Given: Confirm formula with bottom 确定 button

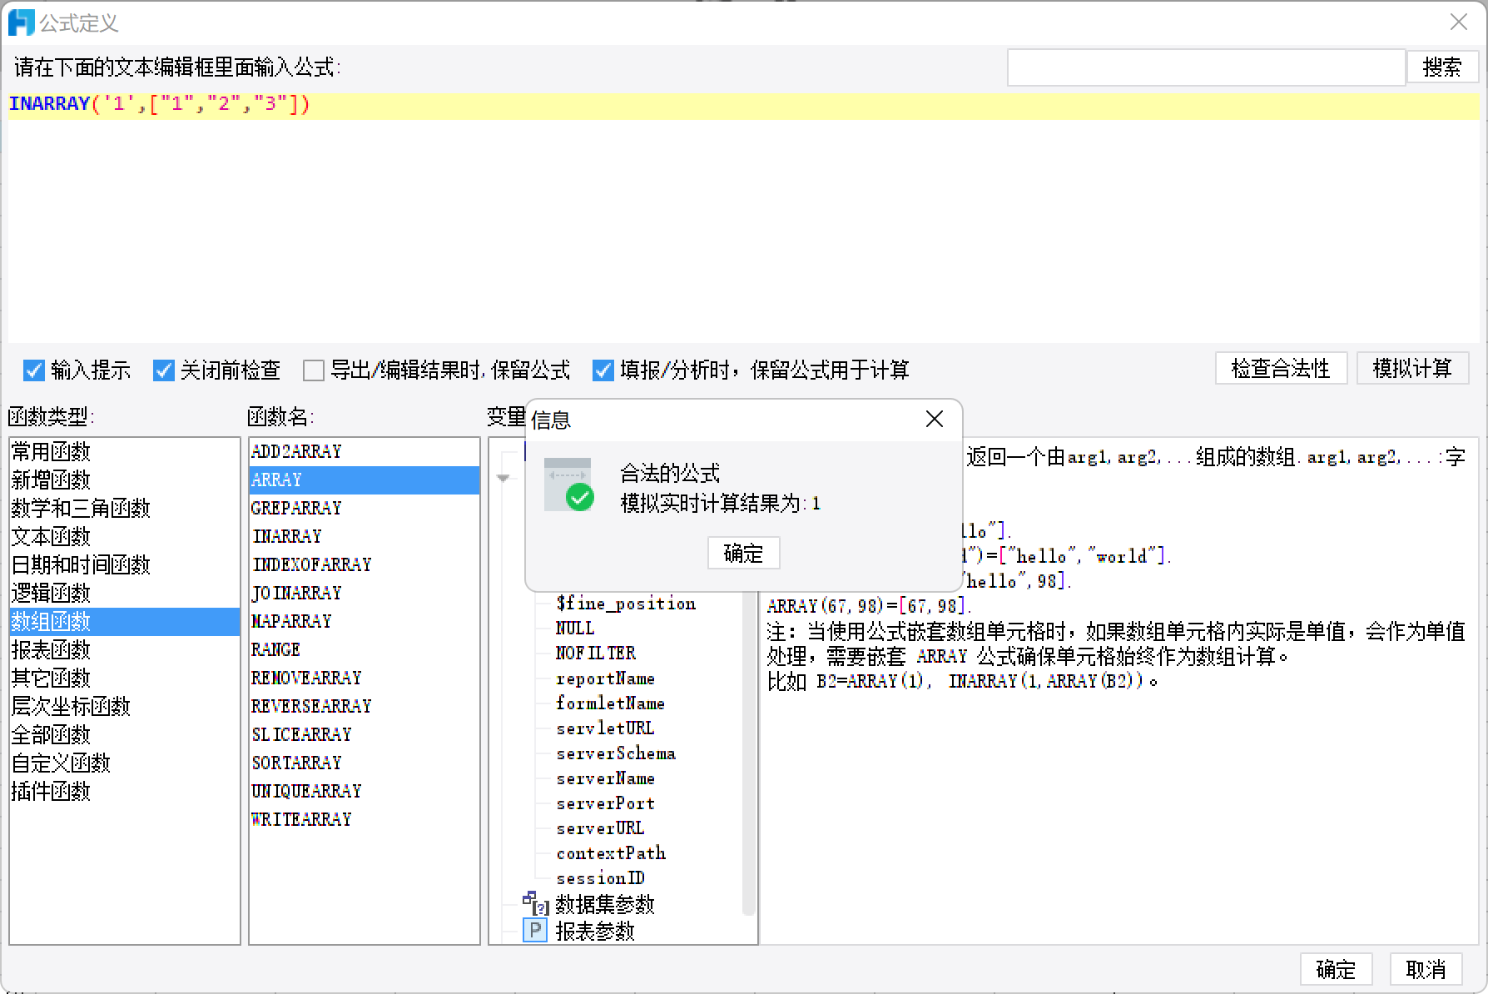Looking at the screenshot, I should (x=1336, y=969).
